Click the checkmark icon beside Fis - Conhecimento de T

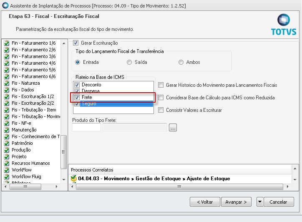point(7,136)
